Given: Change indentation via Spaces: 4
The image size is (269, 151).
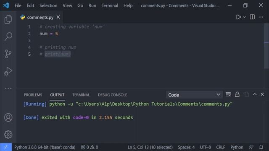Looking at the screenshot, I should pyautogui.click(x=186, y=147).
